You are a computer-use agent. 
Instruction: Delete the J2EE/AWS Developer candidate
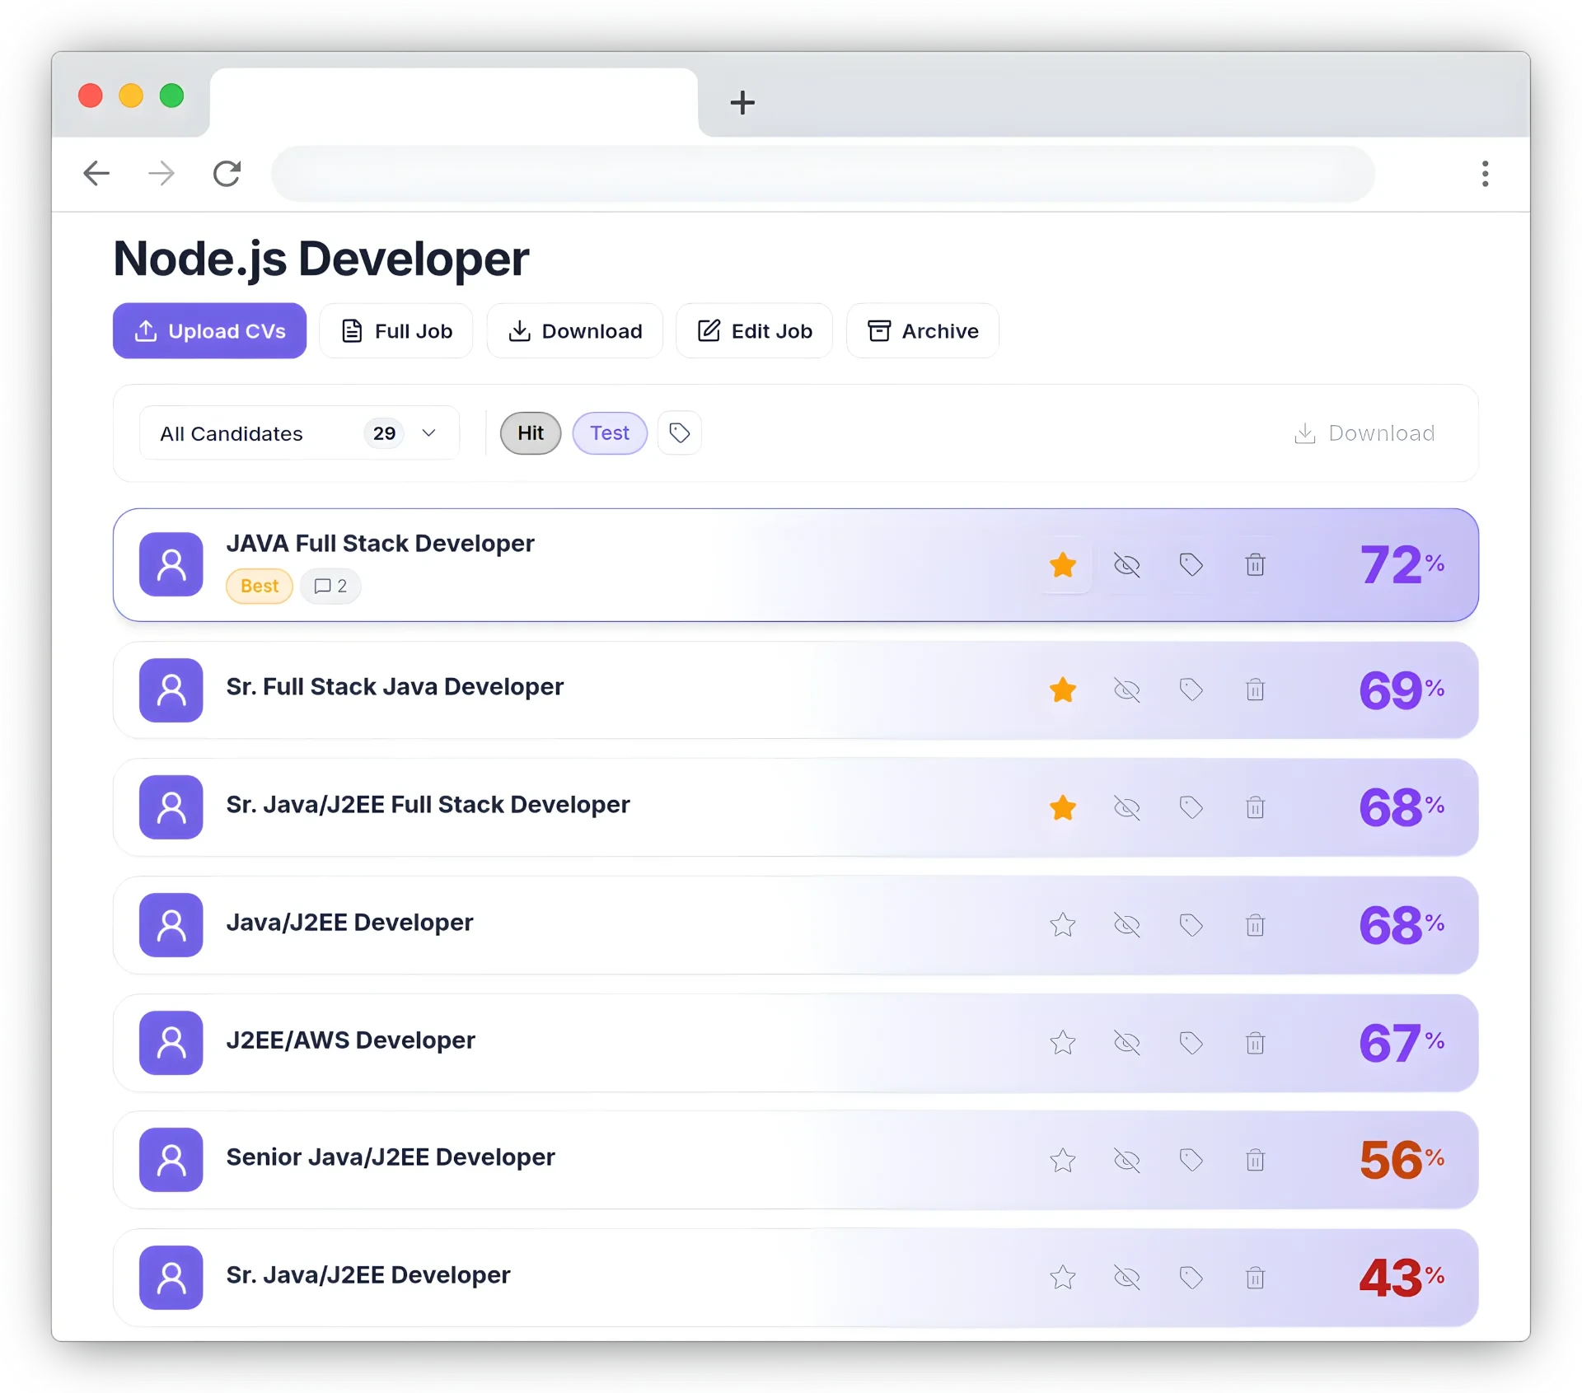(1256, 1044)
